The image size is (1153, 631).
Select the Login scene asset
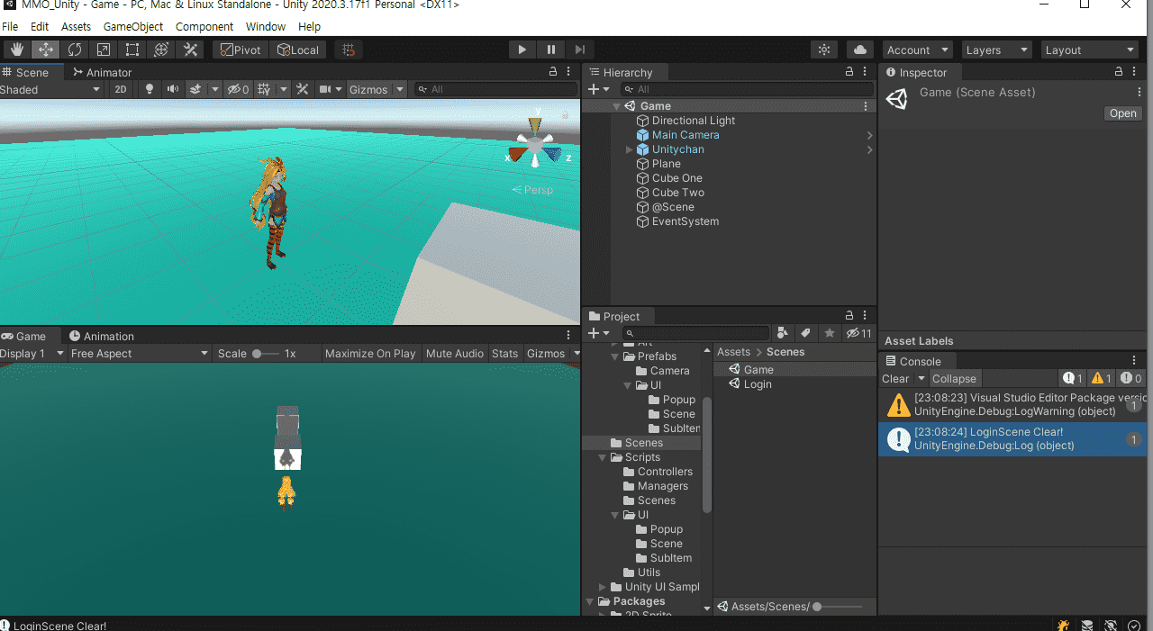[x=757, y=384]
